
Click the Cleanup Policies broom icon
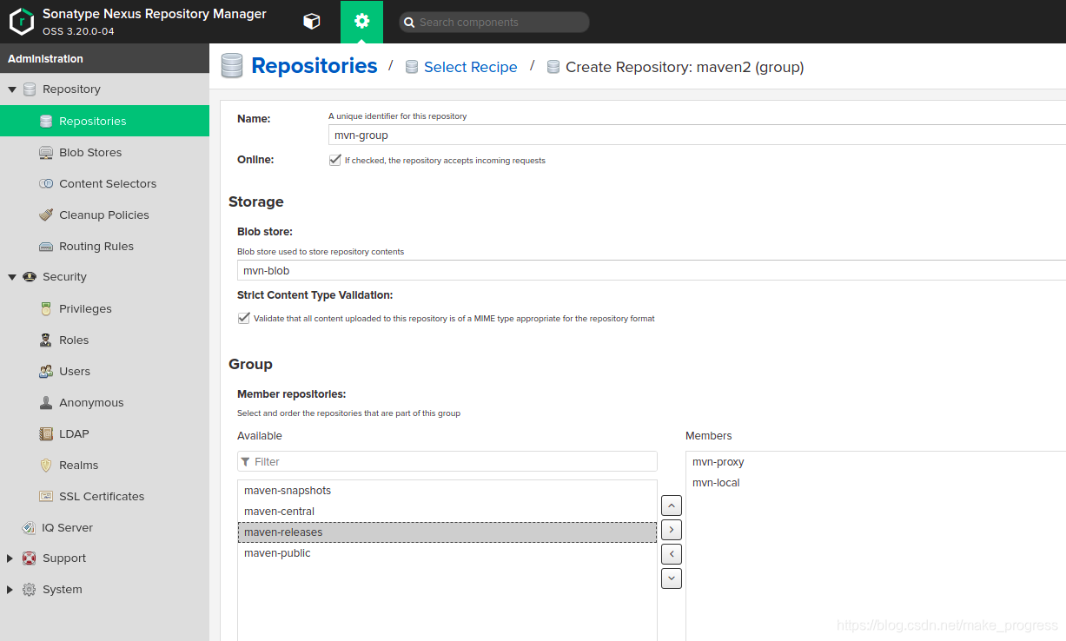(x=46, y=215)
